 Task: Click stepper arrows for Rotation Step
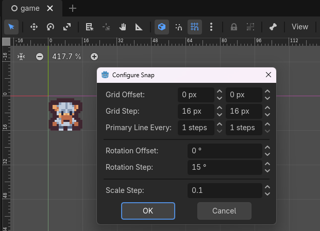click(x=267, y=167)
